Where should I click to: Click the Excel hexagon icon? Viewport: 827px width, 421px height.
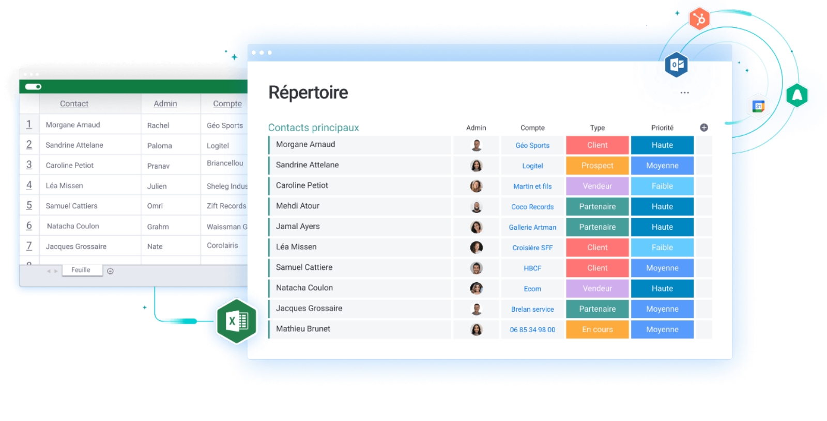click(x=237, y=321)
